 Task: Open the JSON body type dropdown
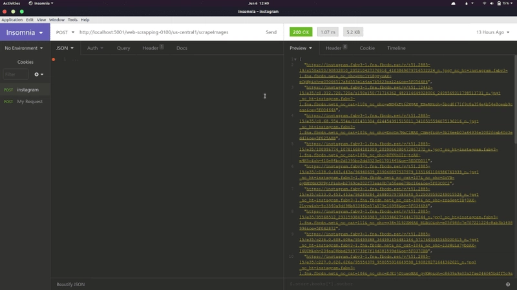pos(65,48)
